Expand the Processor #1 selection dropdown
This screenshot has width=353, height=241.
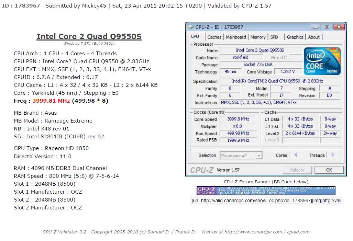[259, 156]
